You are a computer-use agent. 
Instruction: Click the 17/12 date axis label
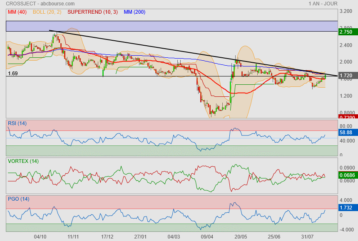click(107, 237)
